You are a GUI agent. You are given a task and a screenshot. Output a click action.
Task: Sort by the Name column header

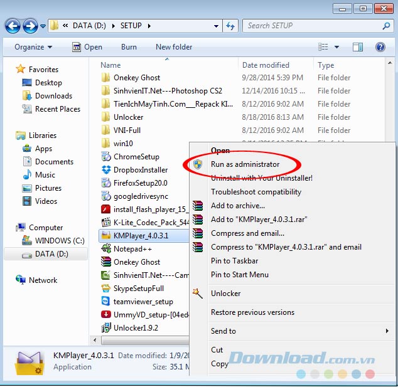(x=110, y=65)
